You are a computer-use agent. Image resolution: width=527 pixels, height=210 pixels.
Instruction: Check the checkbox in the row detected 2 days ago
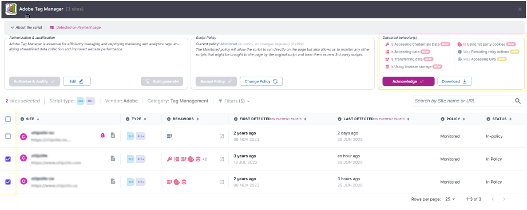point(8,136)
